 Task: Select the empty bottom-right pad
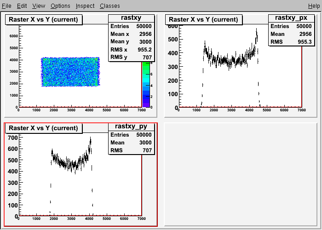coord(241,174)
